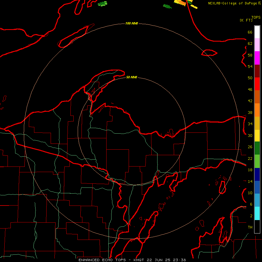The height and width of the screenshot is (262, 262).
Task: Click the "34" scale value
Action: pos(250,124)
